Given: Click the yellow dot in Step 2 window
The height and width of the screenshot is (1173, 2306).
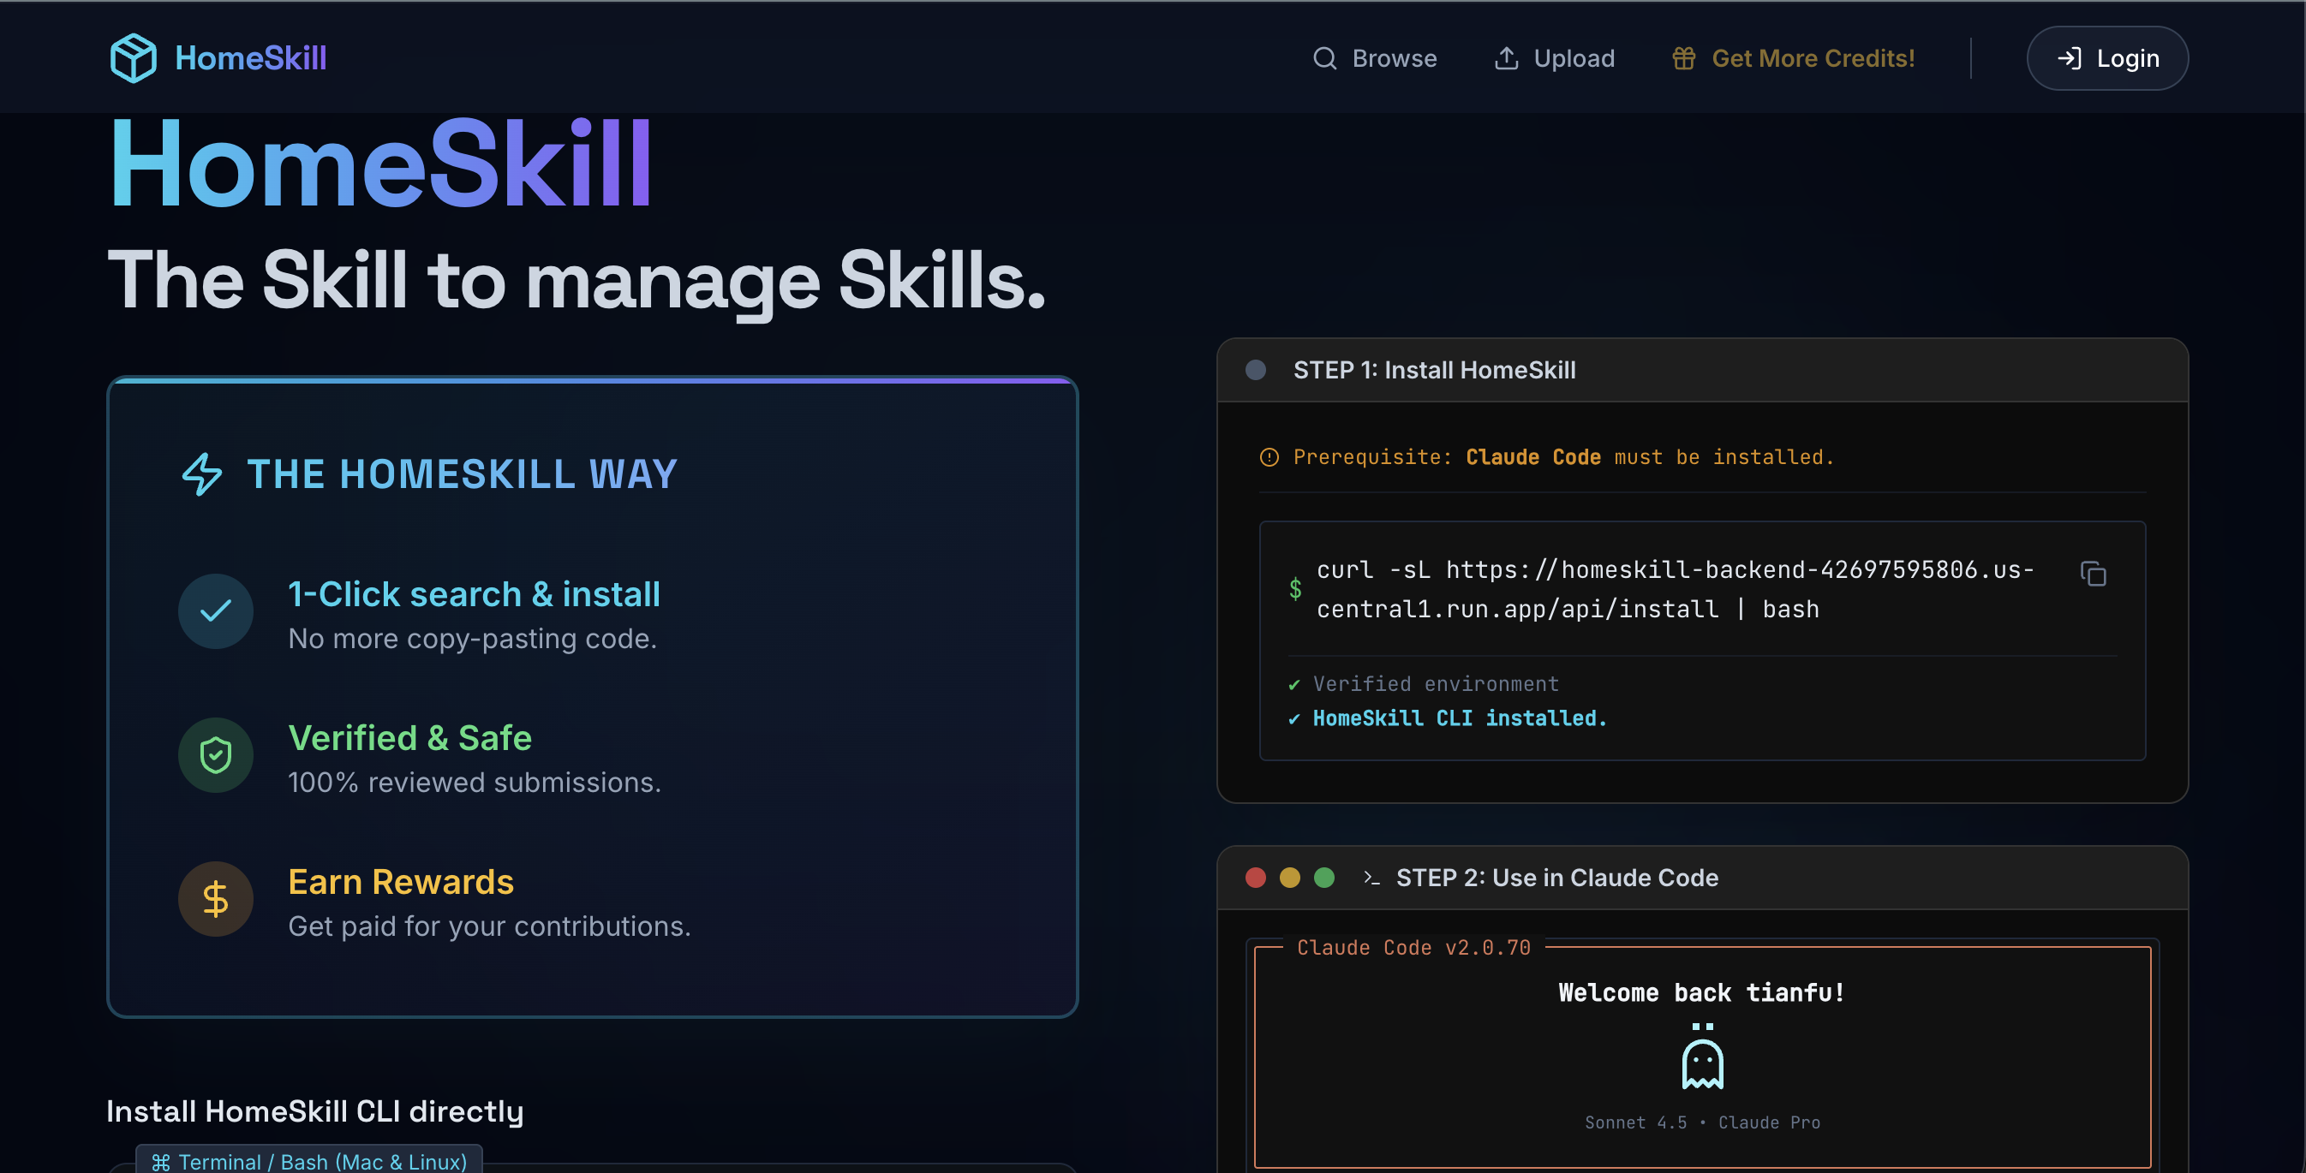Looking at the screenshot, I should pos(1290,878).
